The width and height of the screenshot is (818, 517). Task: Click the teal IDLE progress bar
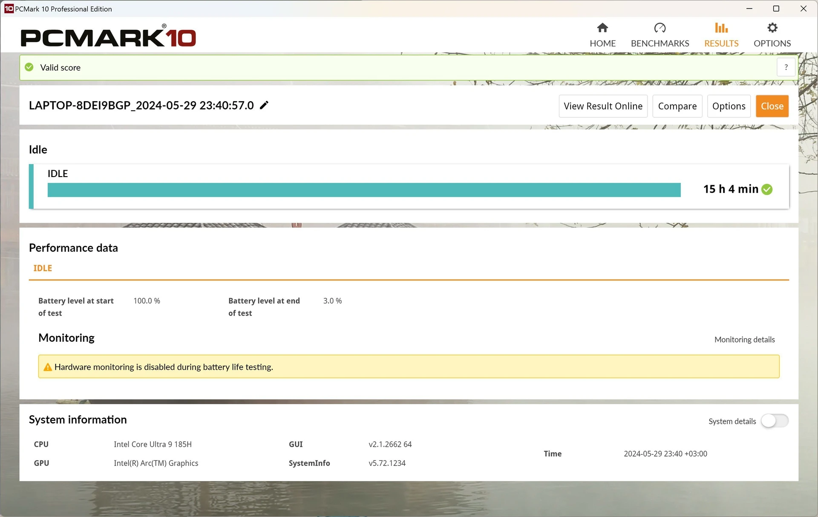[364, 190]
